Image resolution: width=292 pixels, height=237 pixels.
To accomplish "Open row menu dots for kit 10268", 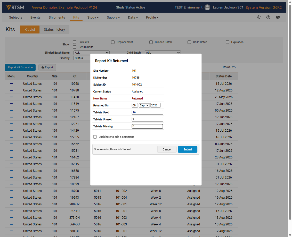I will pyautogui.click(x=11, y=84).
